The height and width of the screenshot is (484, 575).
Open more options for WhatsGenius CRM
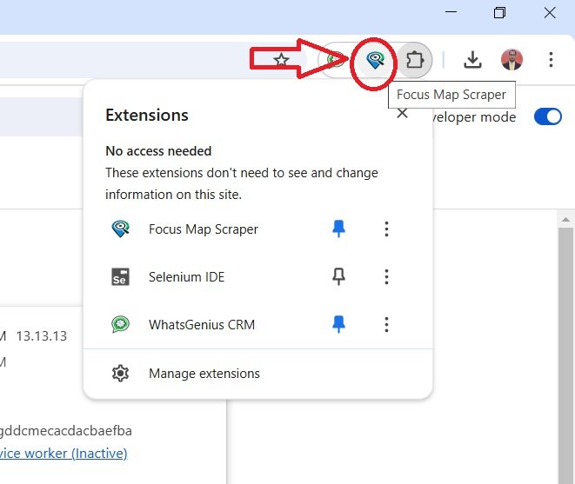(x=386, y=324)
